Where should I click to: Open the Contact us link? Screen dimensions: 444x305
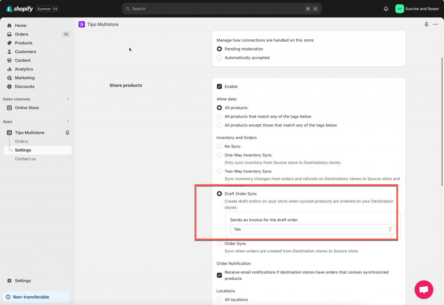pyautogui.click(x=25, y=159)
